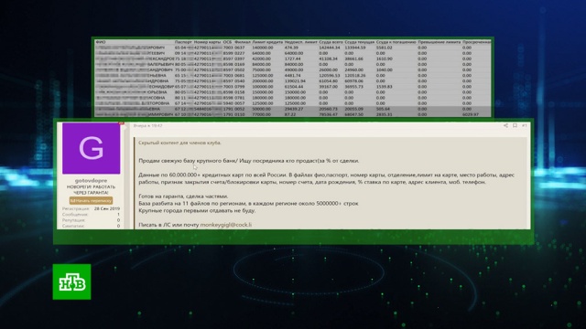This screenshot has height=329, width=586.
Task: Click the cell with value 61504.44
Action: point(294,87)
